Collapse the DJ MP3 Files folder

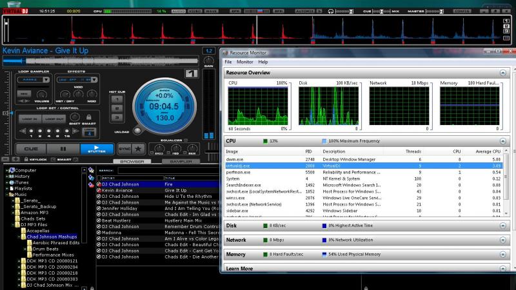click(13, 224)
